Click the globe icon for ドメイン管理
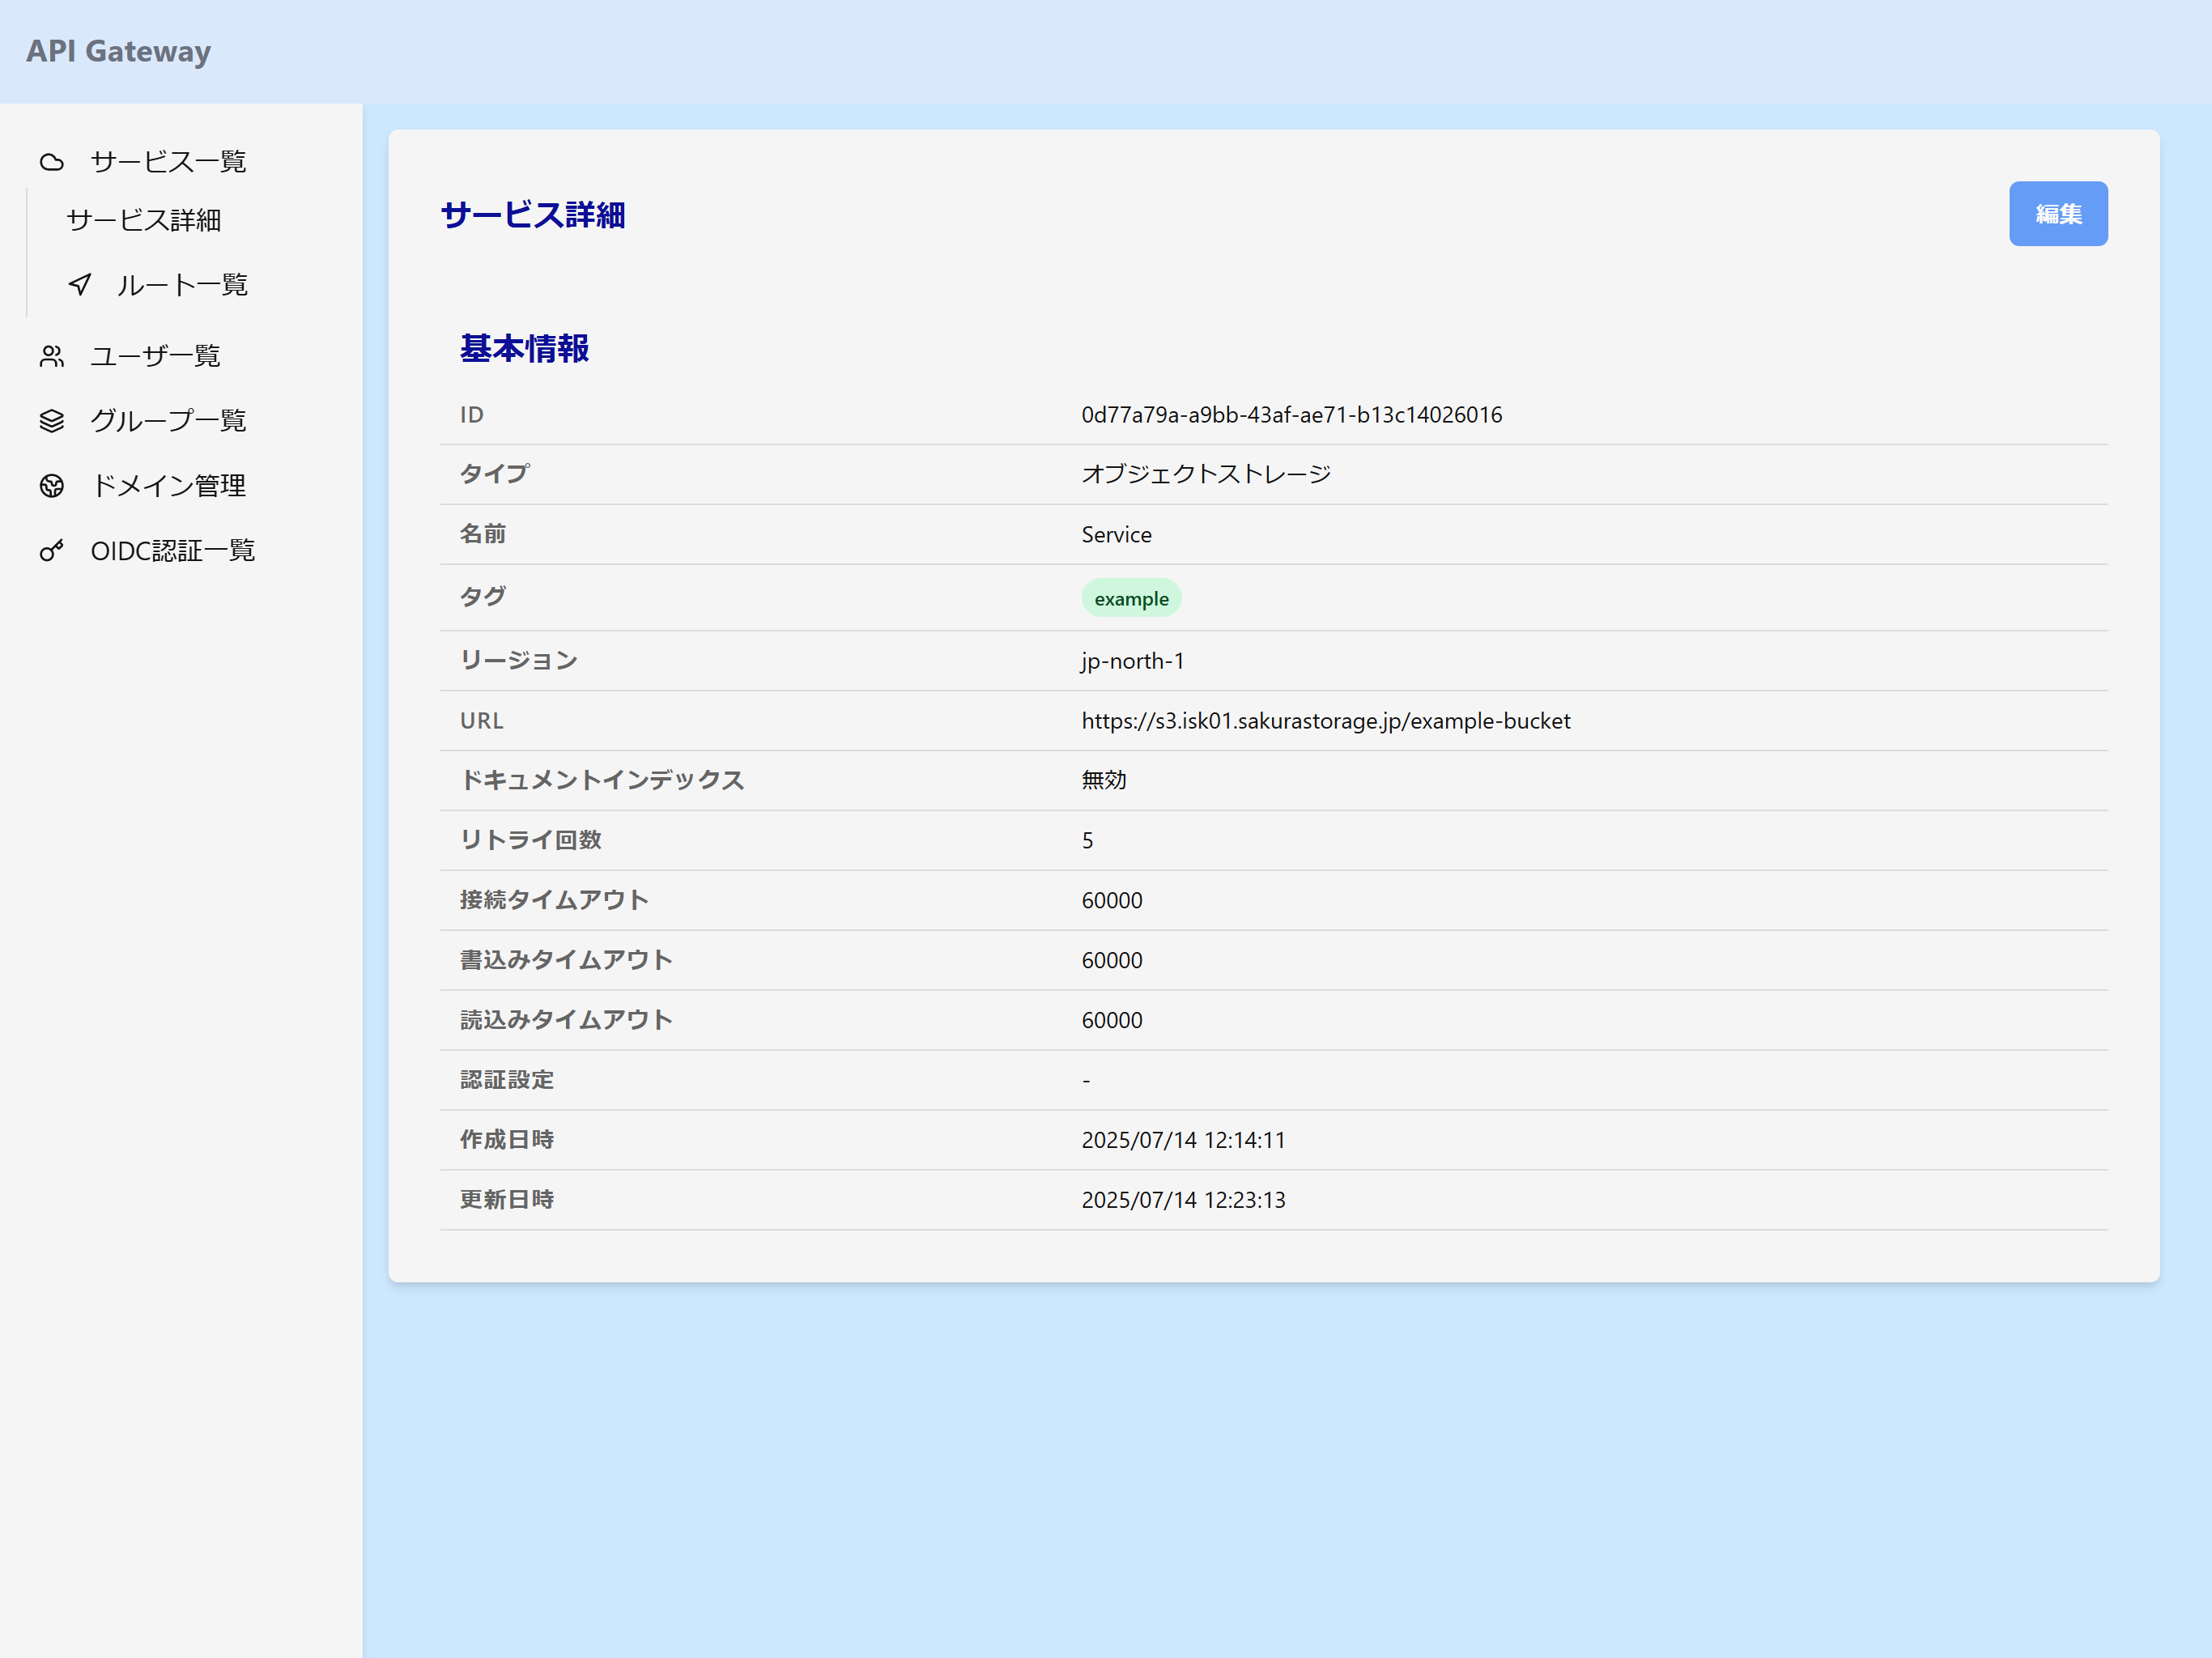 pyautogui.click(x=52, y=486)
